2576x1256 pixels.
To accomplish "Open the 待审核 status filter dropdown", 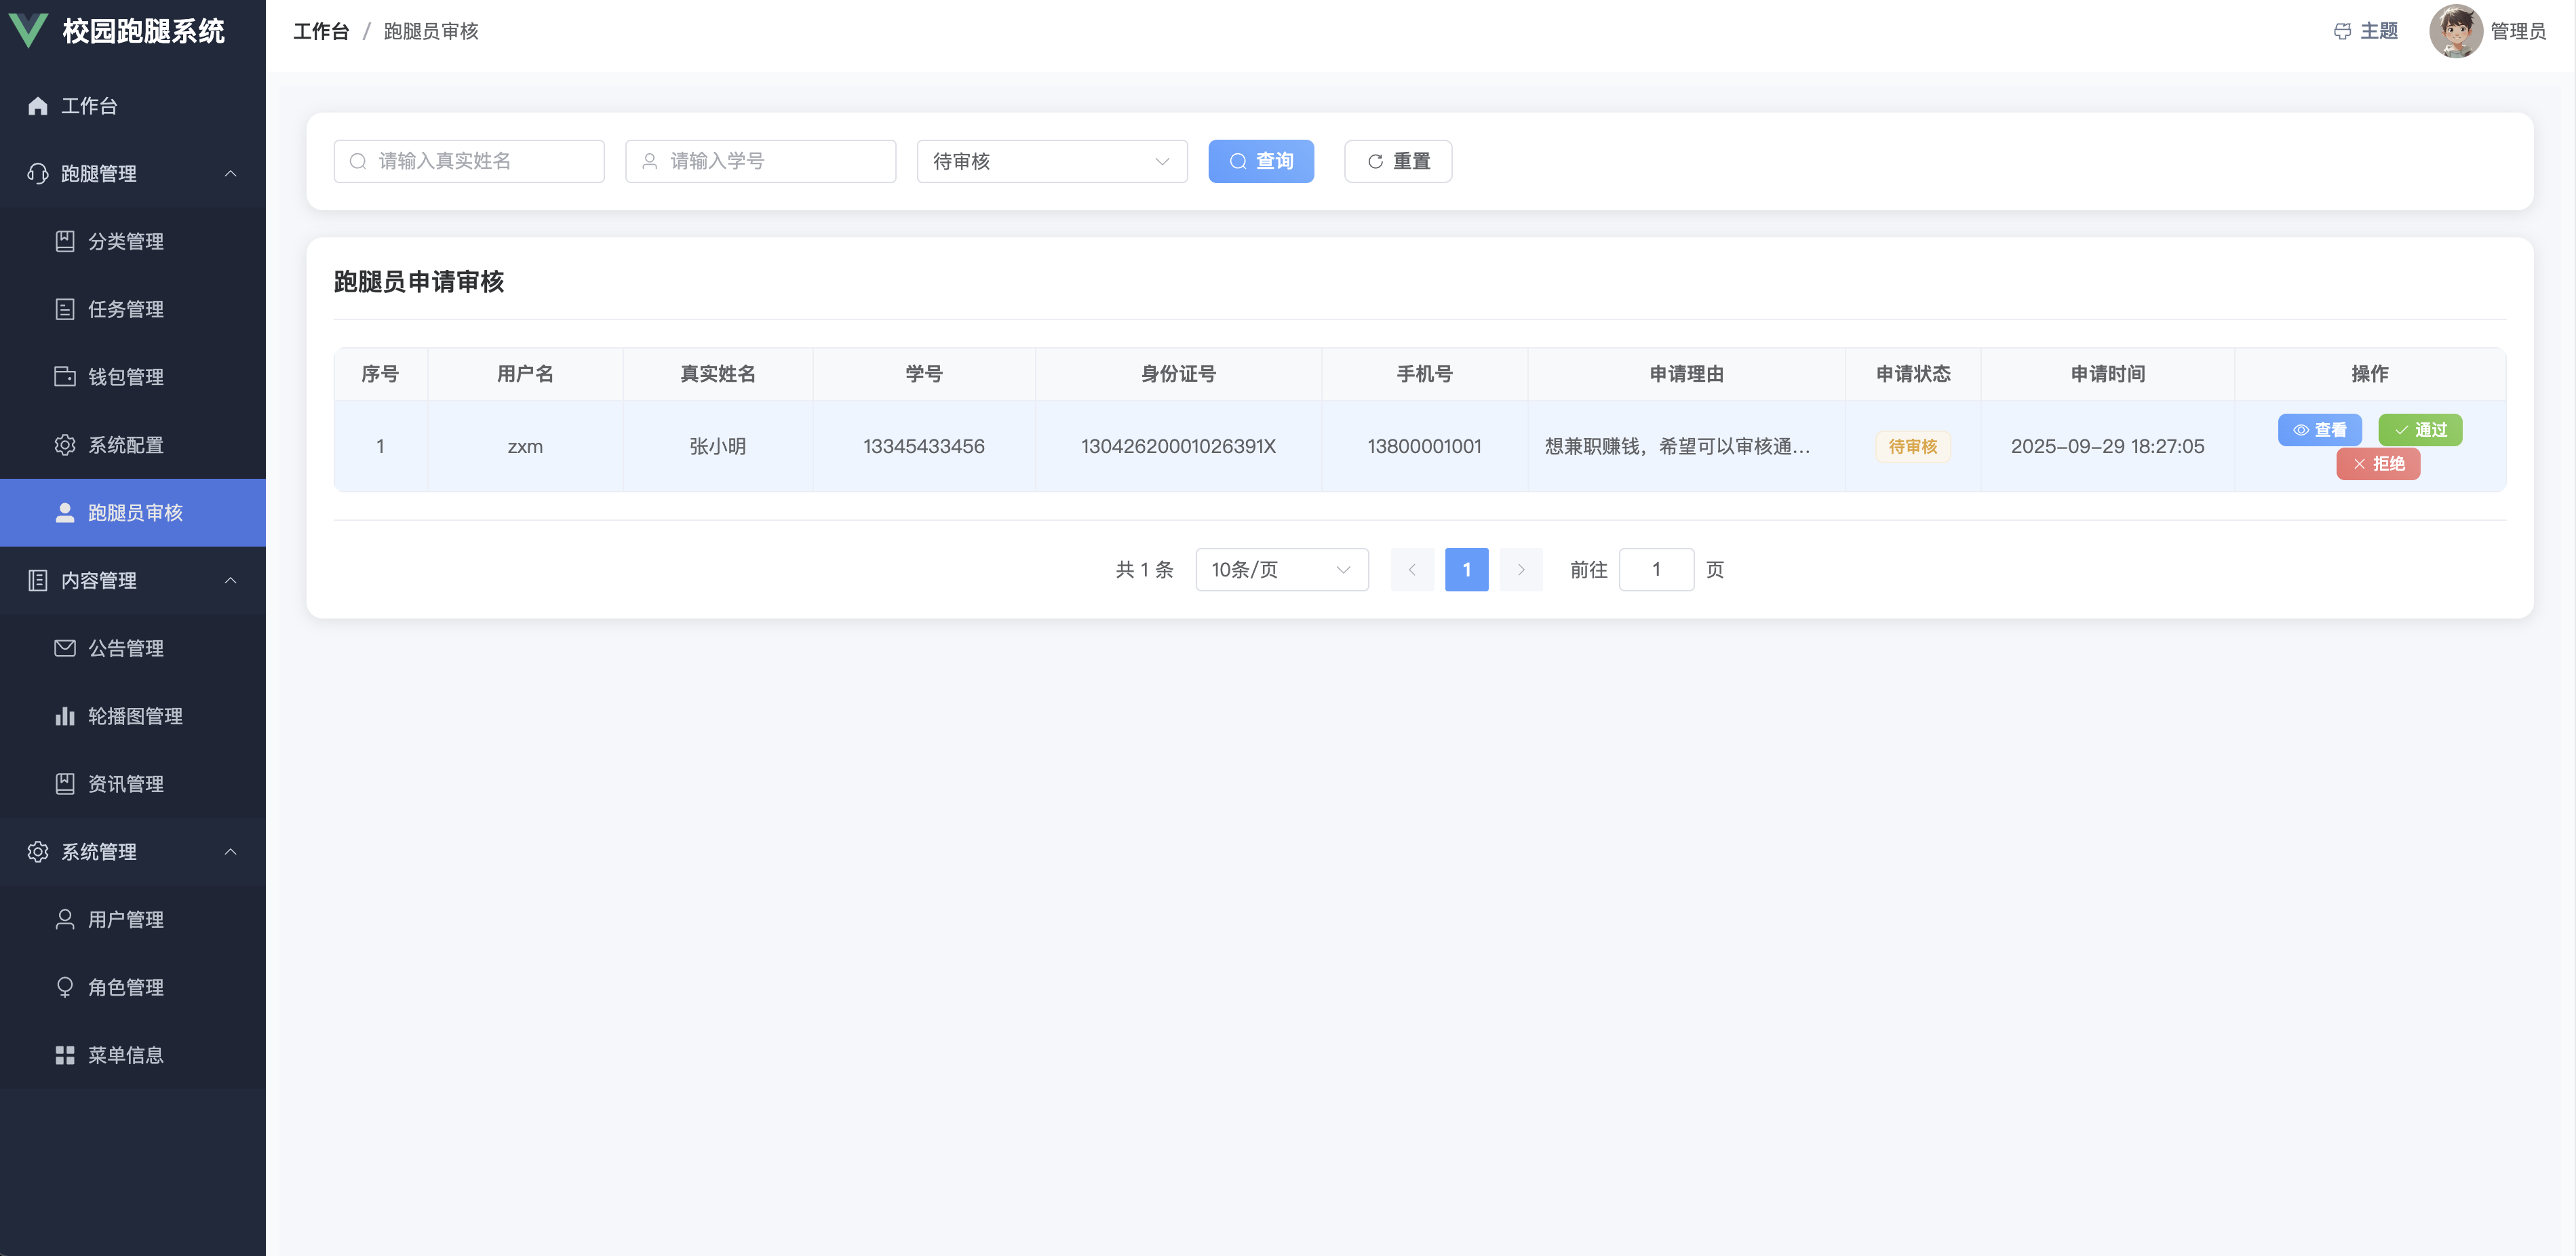I will 1051,161.
